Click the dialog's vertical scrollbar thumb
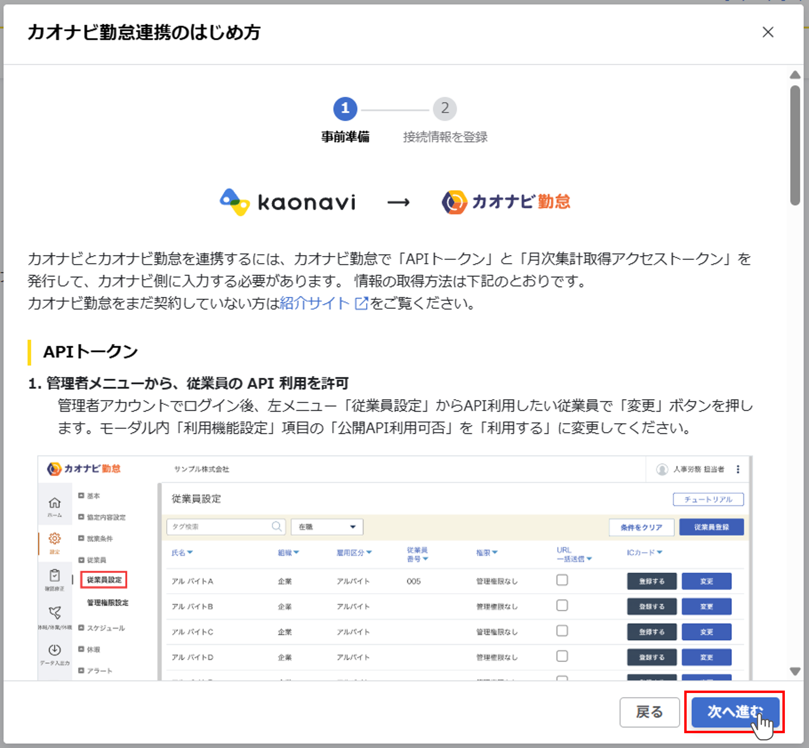This screenshot has width=809, height=748. pos(795,145)
